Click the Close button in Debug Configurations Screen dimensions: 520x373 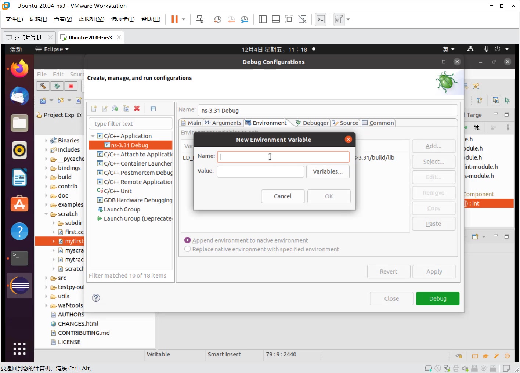pos(391,298)
